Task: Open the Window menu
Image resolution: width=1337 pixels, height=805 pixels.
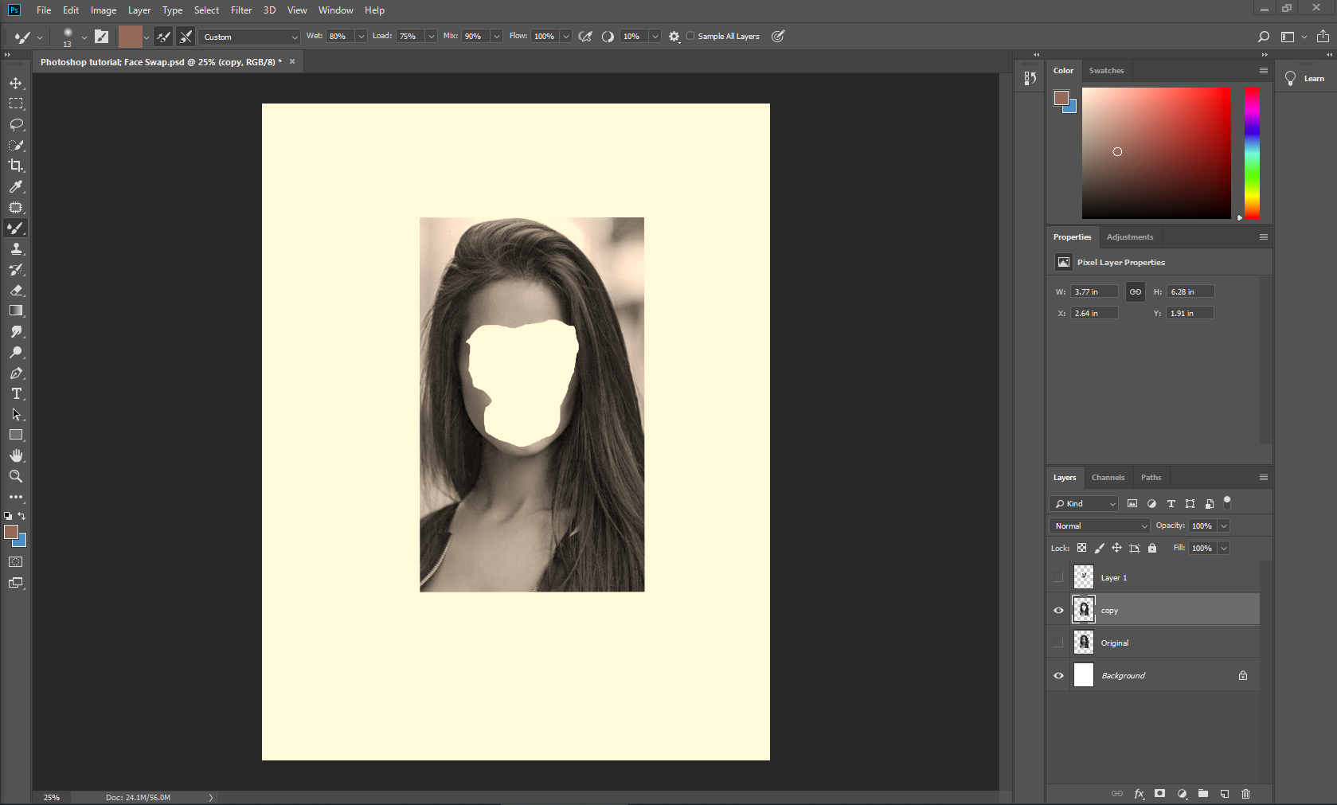Action: click(335, 10)
